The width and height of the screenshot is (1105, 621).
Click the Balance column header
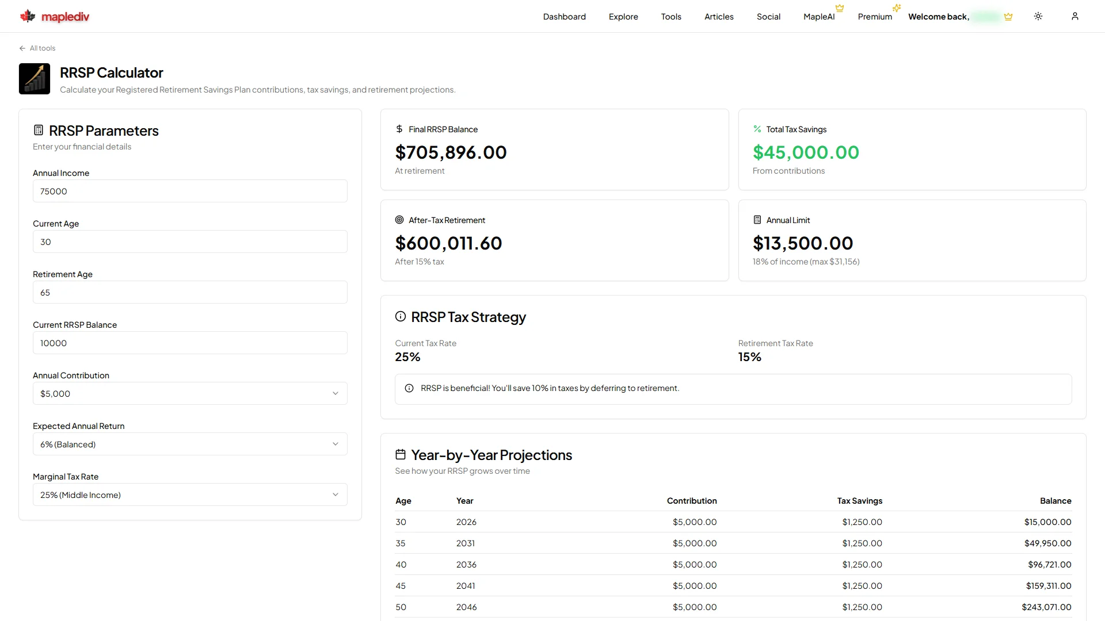(x=1056, y=501)
